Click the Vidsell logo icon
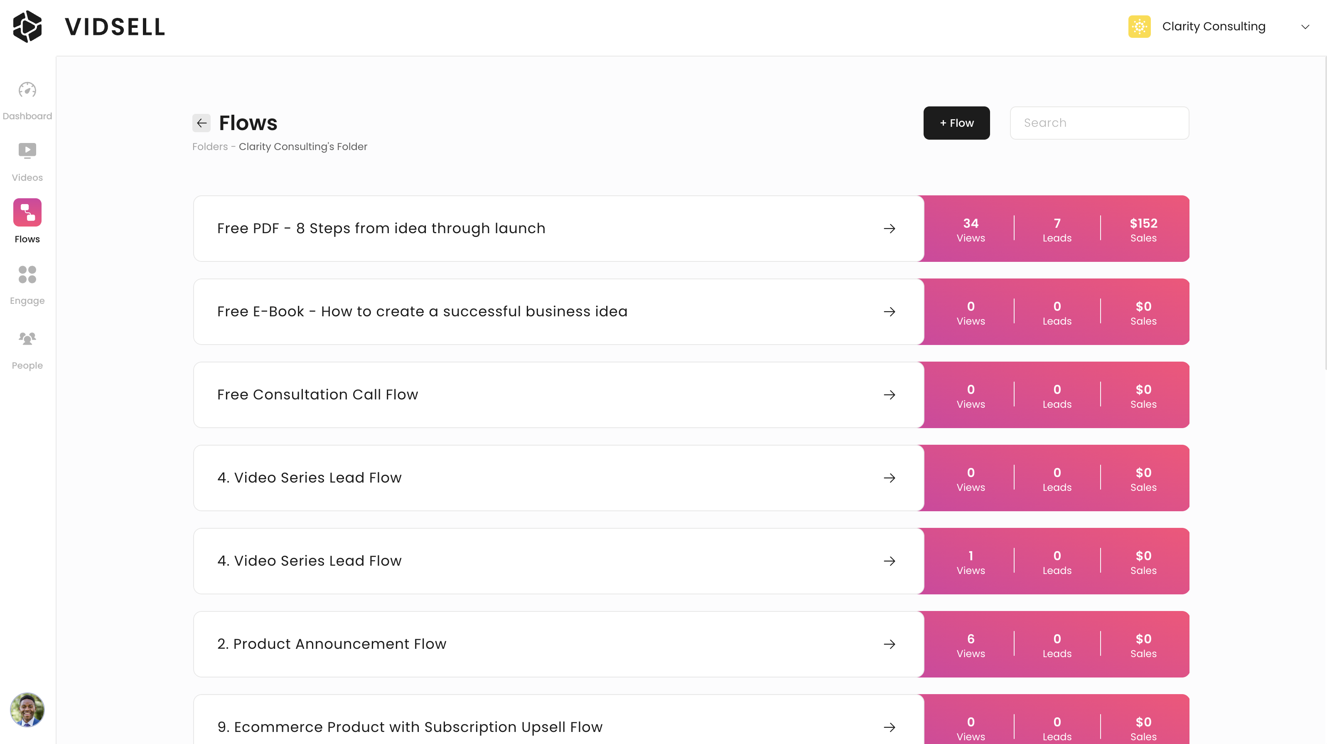The height and width of the screenshot is (744, 1327). click(27, 26)
